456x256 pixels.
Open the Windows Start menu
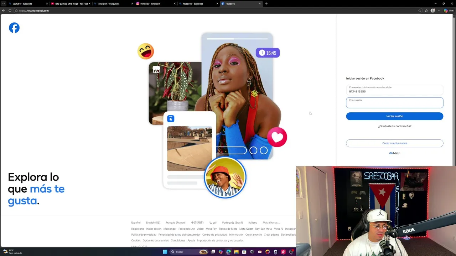coord(165,252)
